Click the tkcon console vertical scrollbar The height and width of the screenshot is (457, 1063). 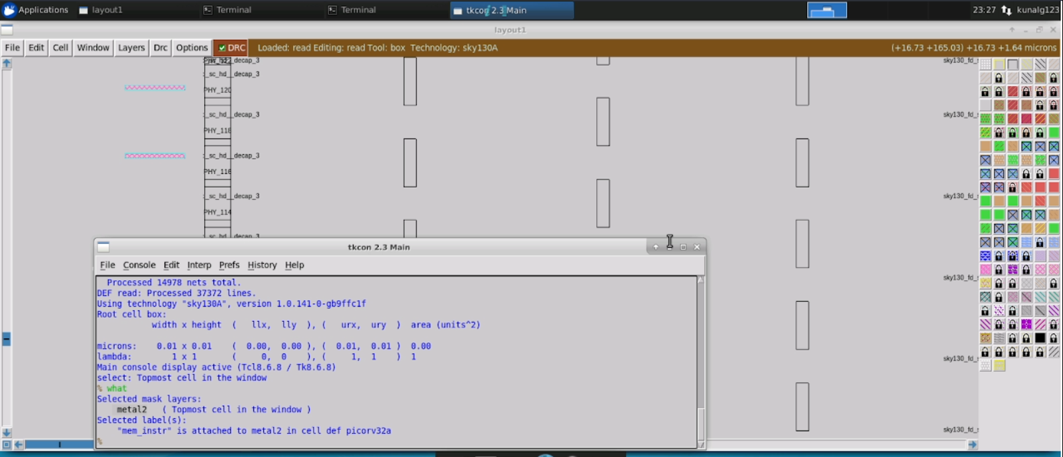click(700, 362)
